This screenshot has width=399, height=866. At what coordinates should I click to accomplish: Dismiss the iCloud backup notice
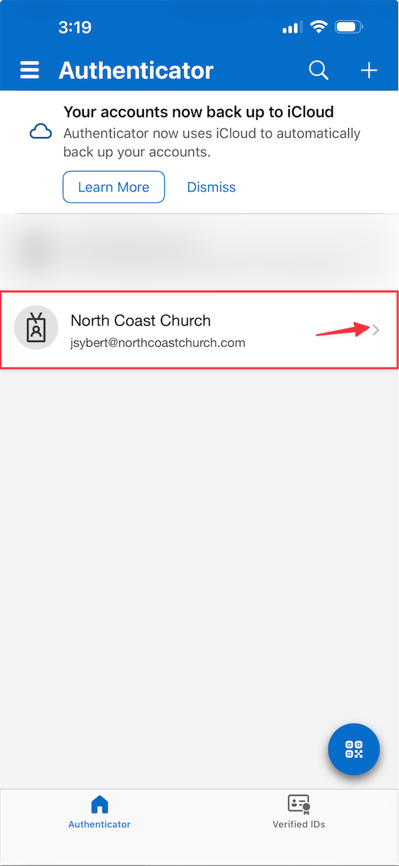coord(211,187)
